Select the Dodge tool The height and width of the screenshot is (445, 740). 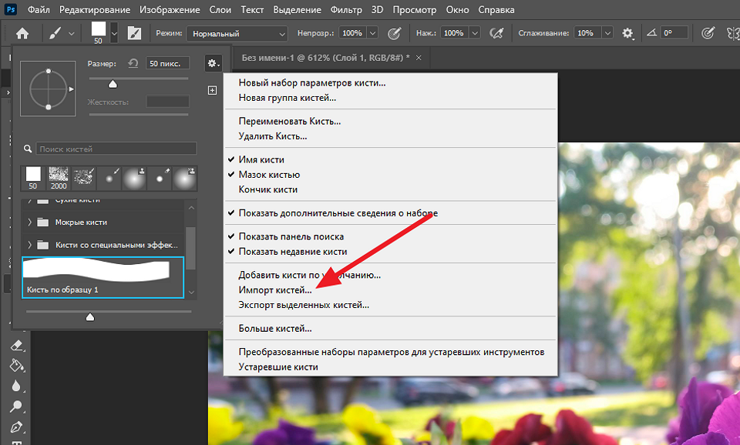16,407
